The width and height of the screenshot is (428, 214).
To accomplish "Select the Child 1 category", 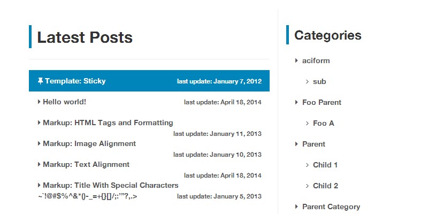I will tap(325, 165).
